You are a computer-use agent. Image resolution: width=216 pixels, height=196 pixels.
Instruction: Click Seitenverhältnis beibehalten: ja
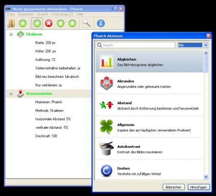(x=58, y=68)
